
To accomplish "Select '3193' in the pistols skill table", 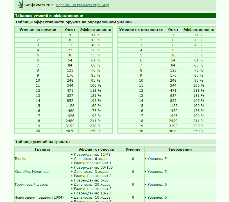I will (173, 126).
